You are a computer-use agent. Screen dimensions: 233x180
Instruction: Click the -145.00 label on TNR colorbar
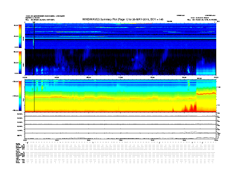(16, 96)
